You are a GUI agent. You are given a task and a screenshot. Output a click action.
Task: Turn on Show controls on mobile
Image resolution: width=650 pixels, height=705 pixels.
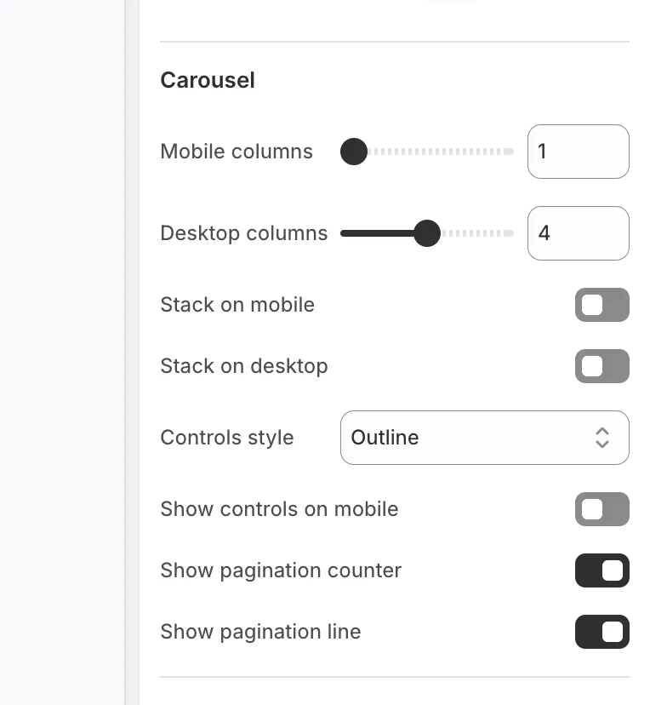tap(602, 509)
